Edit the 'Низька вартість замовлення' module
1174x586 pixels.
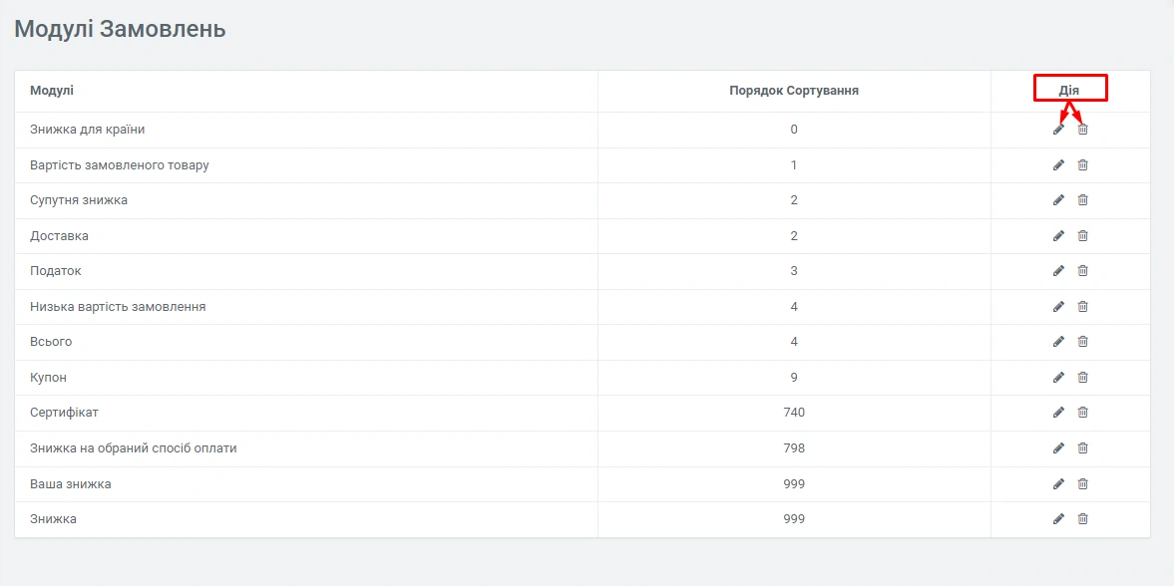point(1058,307)
